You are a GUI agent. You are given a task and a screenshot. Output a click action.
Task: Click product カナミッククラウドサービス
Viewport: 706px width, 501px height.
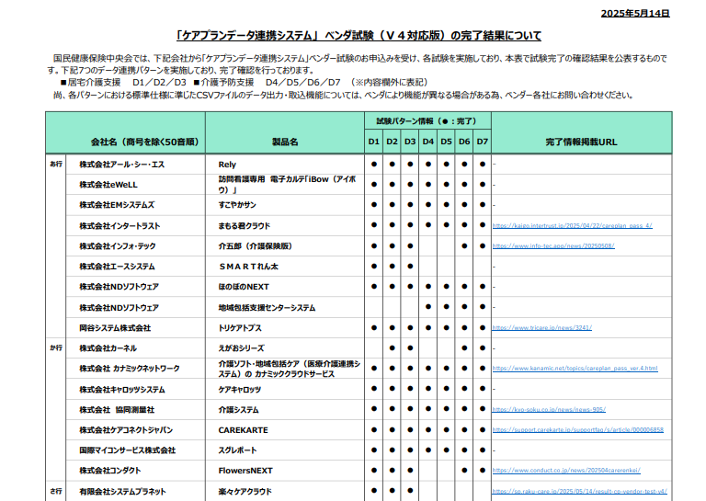point(289,369)
